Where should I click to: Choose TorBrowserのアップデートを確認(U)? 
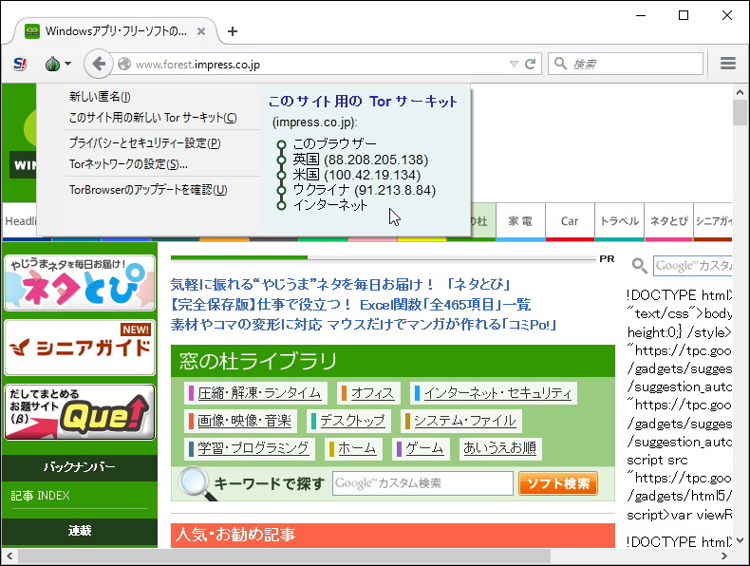(x=148, y=190)
